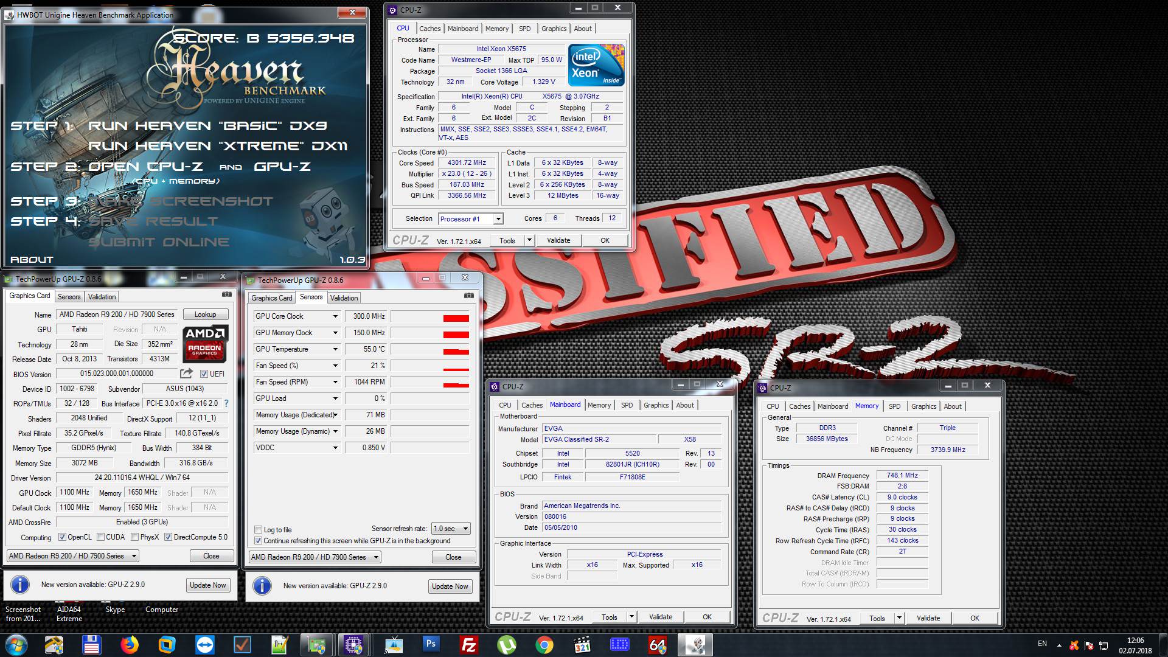
Task: Open Skype desktop shortcut
Action: pos(115,609)
